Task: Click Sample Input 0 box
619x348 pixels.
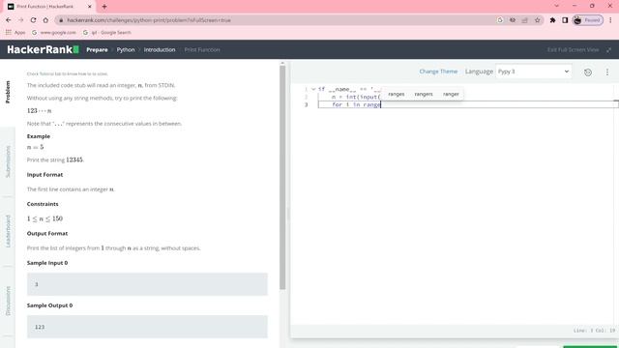Action: pyautogui.click(x=147, y=284)
